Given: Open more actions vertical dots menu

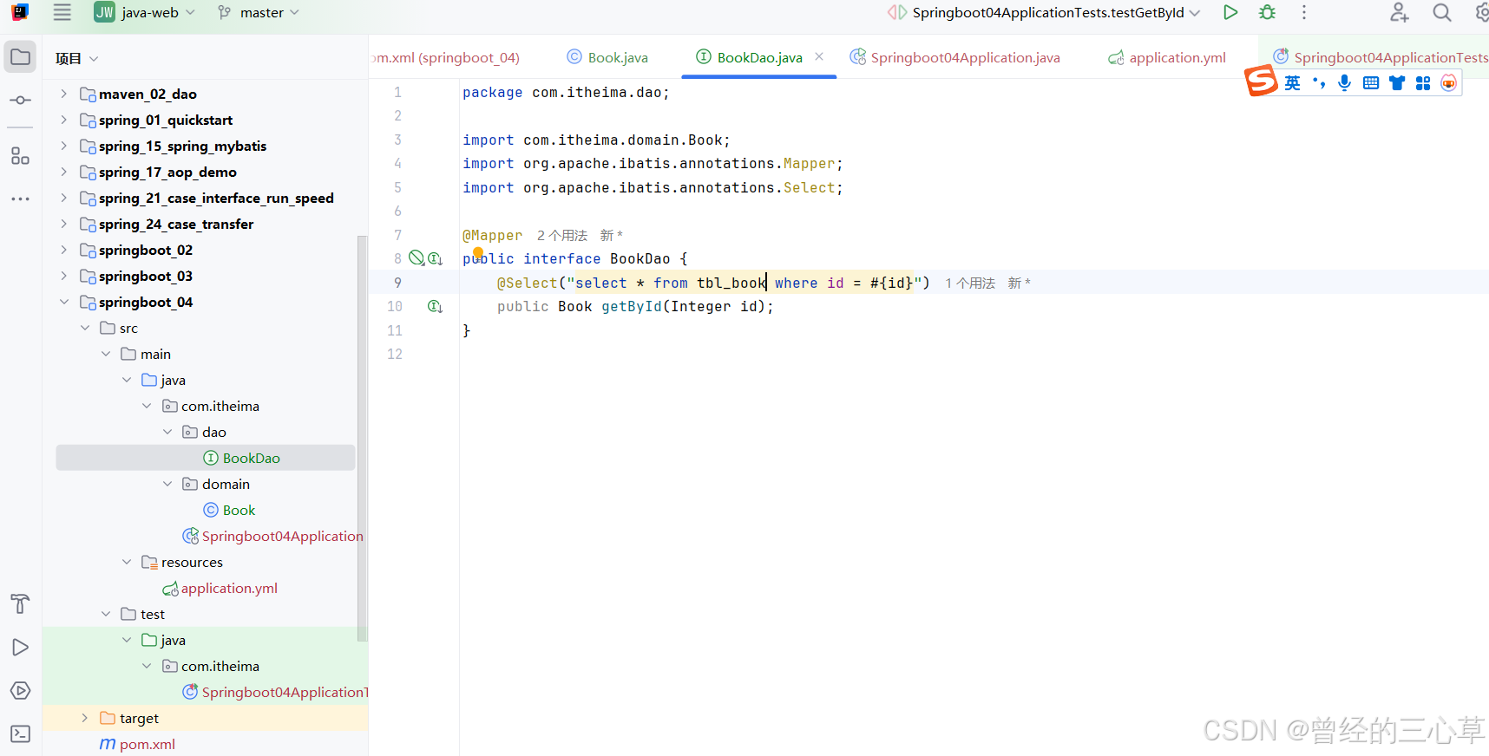Looking at the screenshot, I should 1304,12.
